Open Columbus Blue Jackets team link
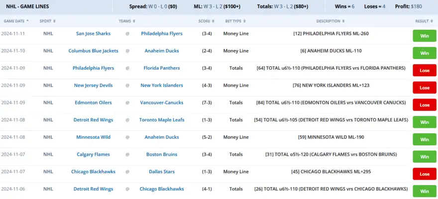This screenshot has height=199, width=438. click(x=93, y=51)
